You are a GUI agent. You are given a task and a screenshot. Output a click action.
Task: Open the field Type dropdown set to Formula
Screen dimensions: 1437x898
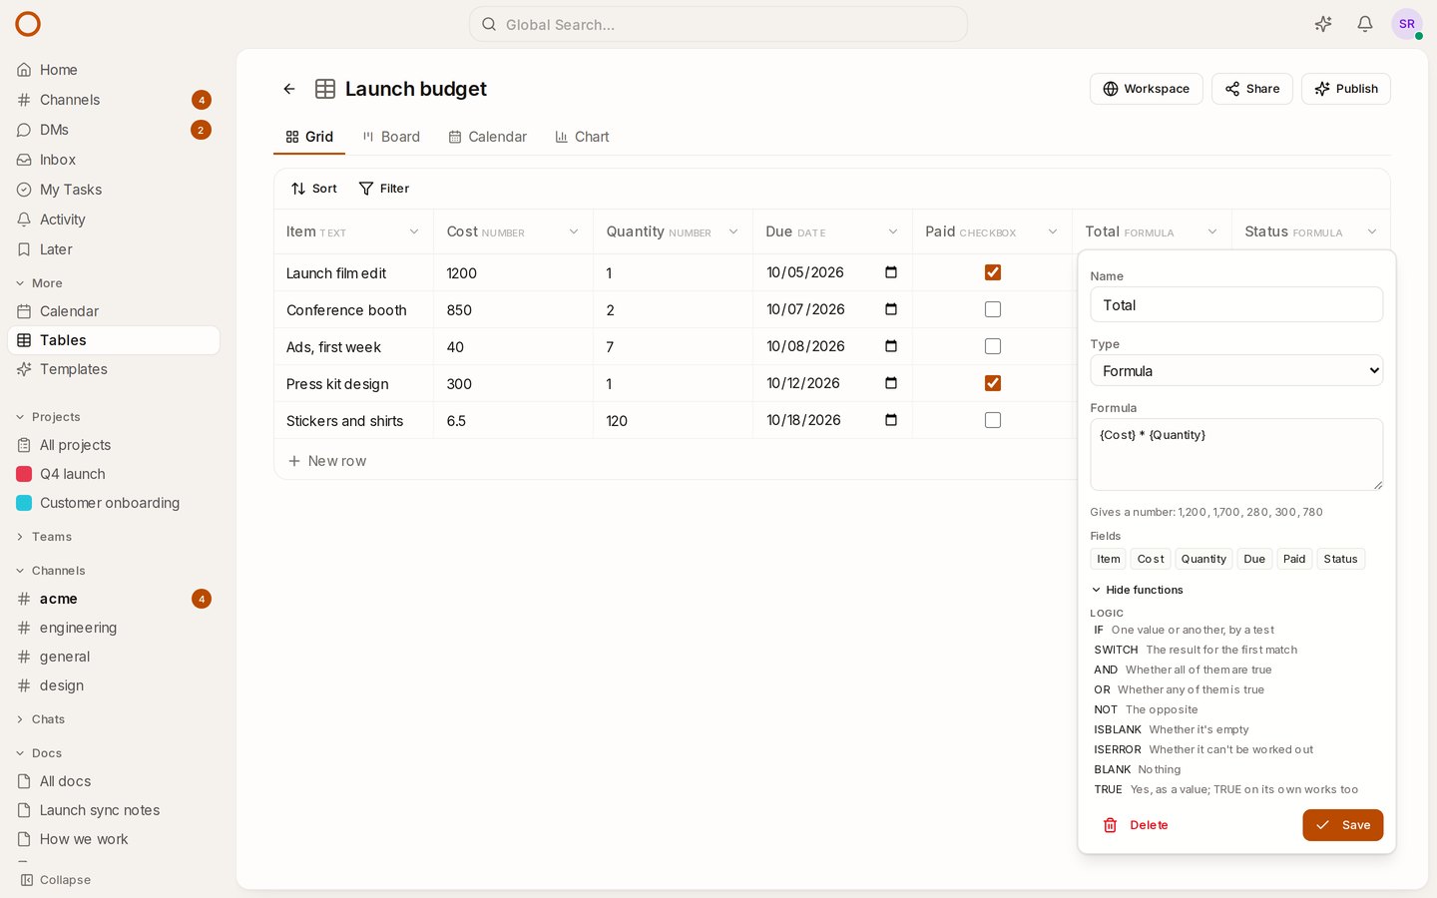click(x=1236, y=370)
